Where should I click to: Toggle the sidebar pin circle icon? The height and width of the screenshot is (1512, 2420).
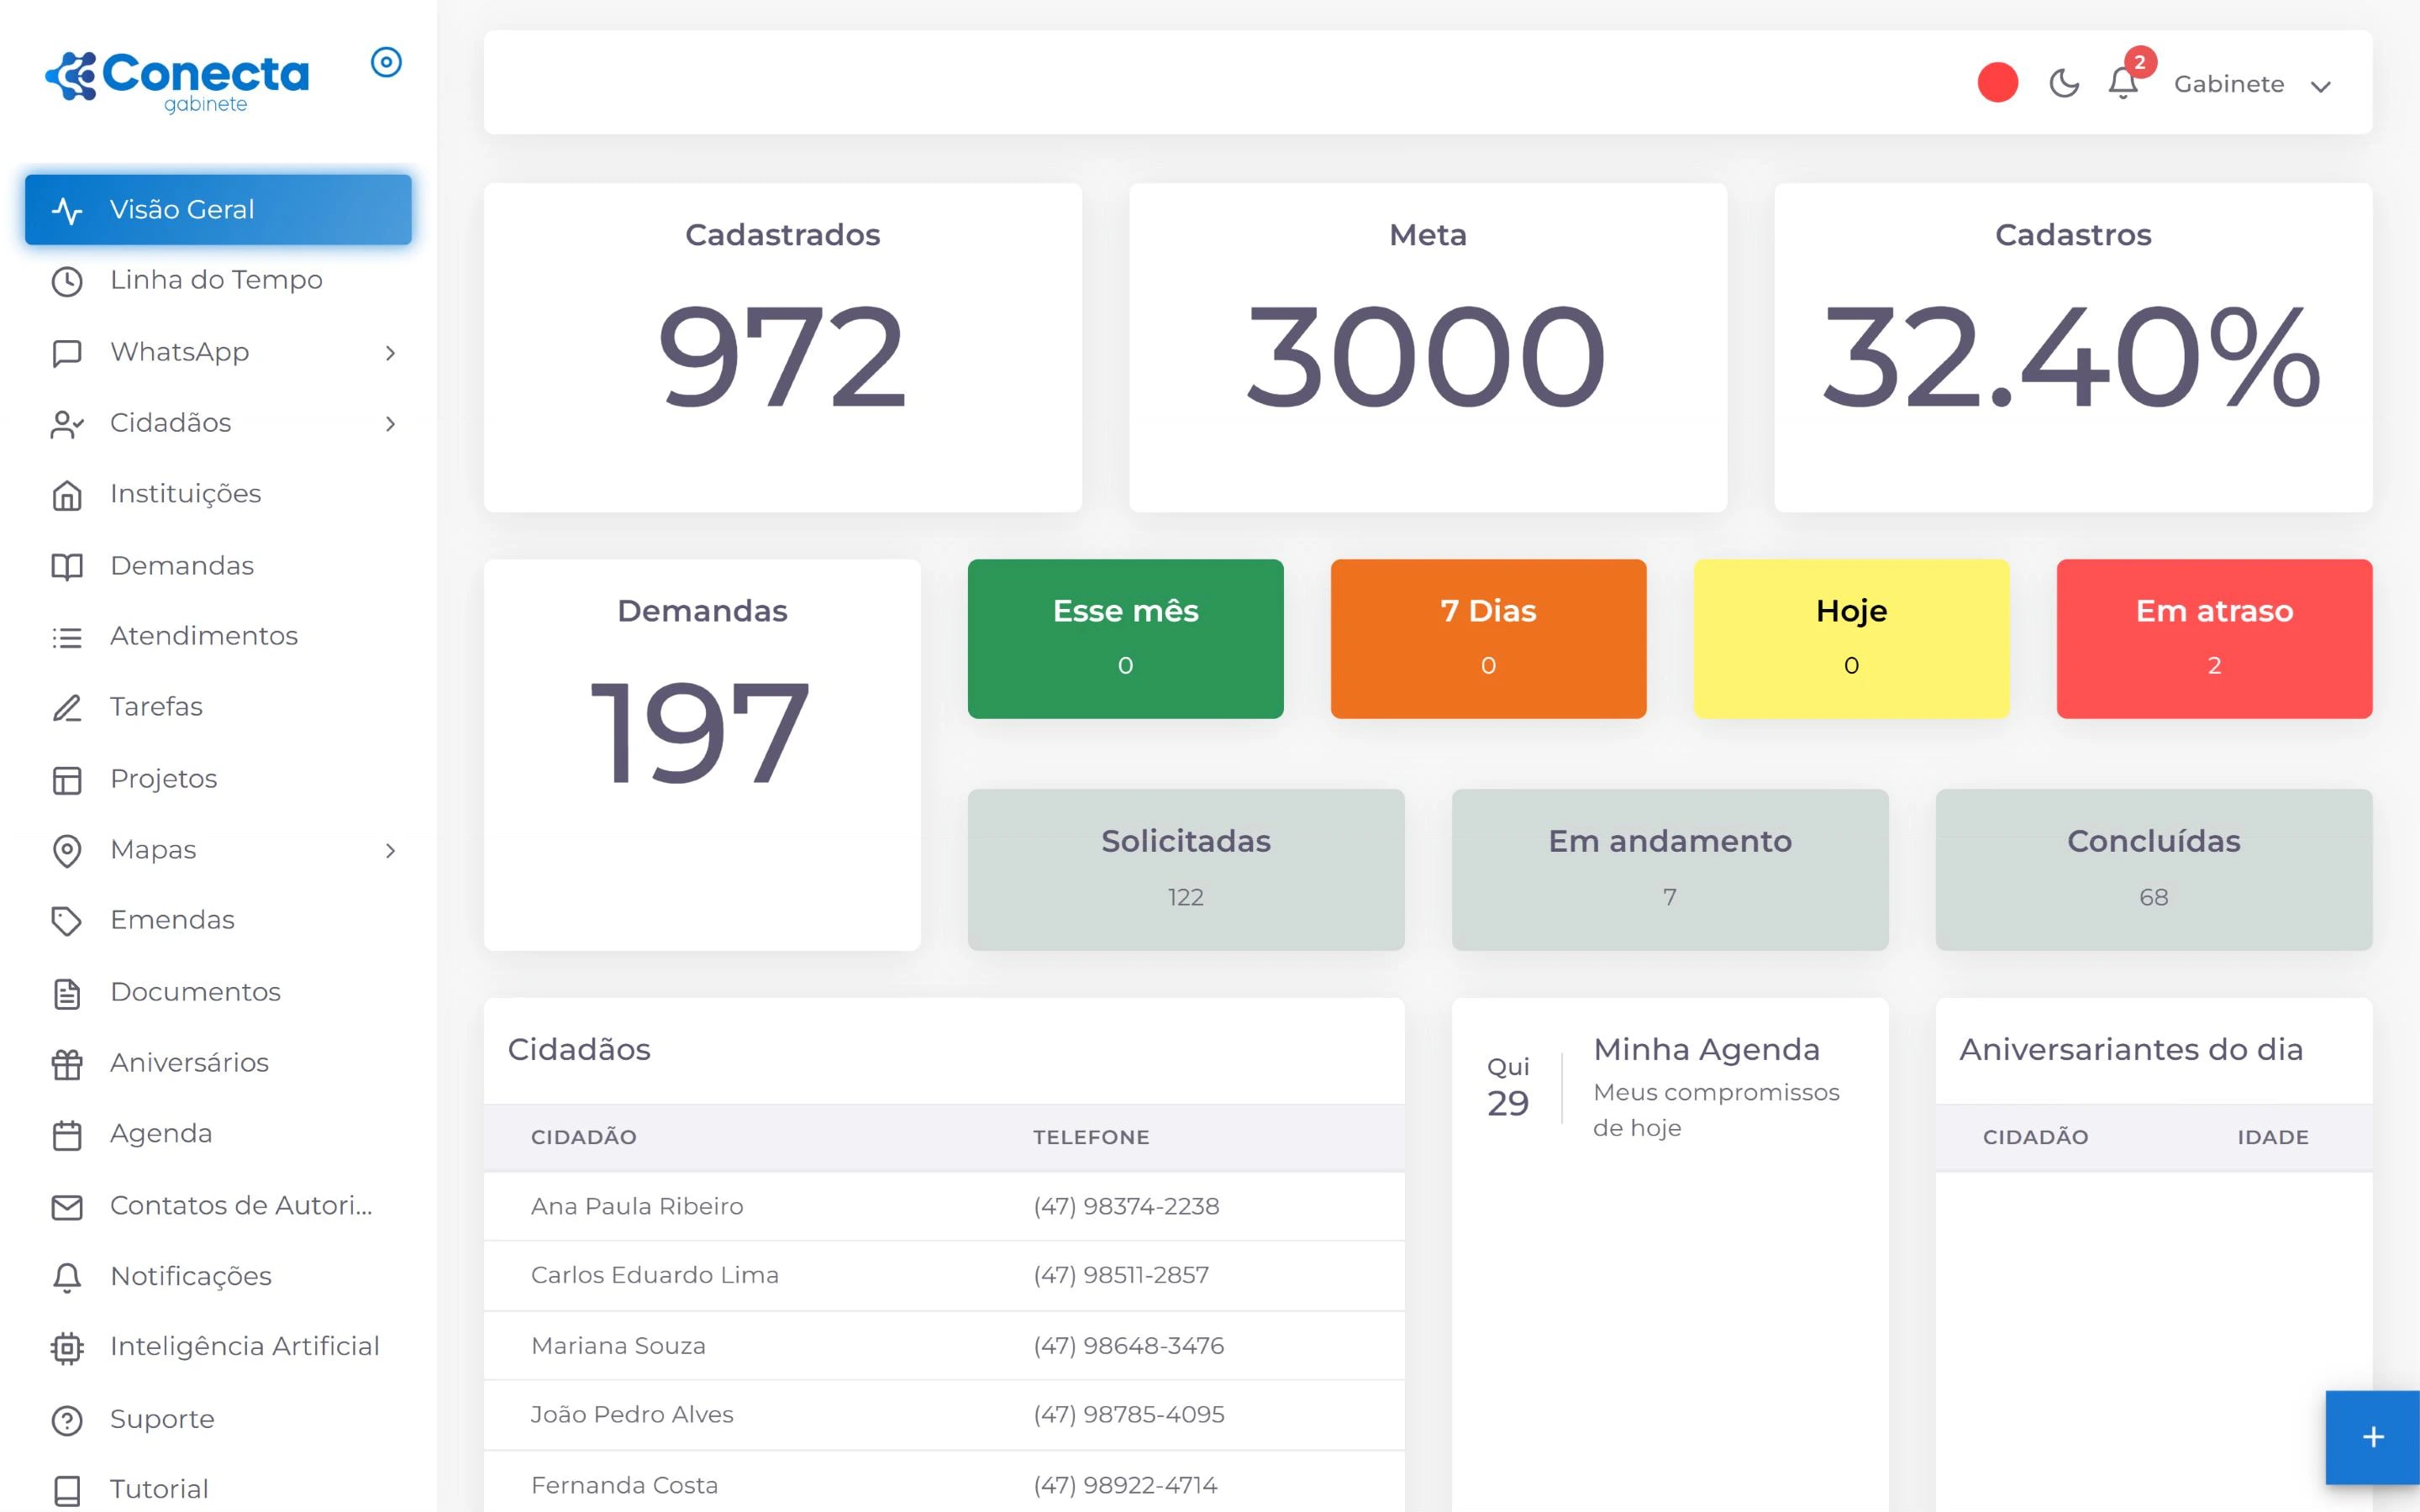(x=386, y=62)
